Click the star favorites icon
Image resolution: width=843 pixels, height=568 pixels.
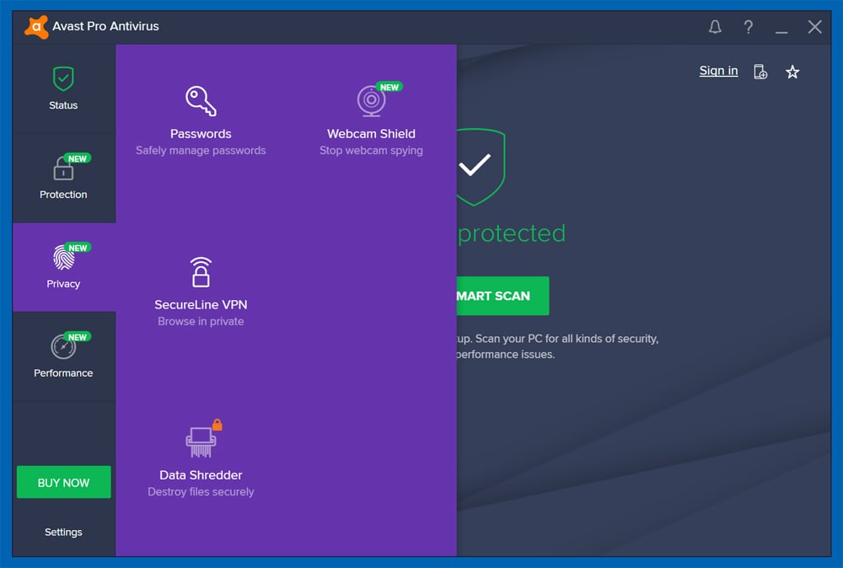coord(792,72)
